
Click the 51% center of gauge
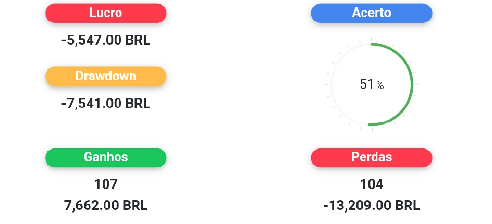[x=372, y=84]
